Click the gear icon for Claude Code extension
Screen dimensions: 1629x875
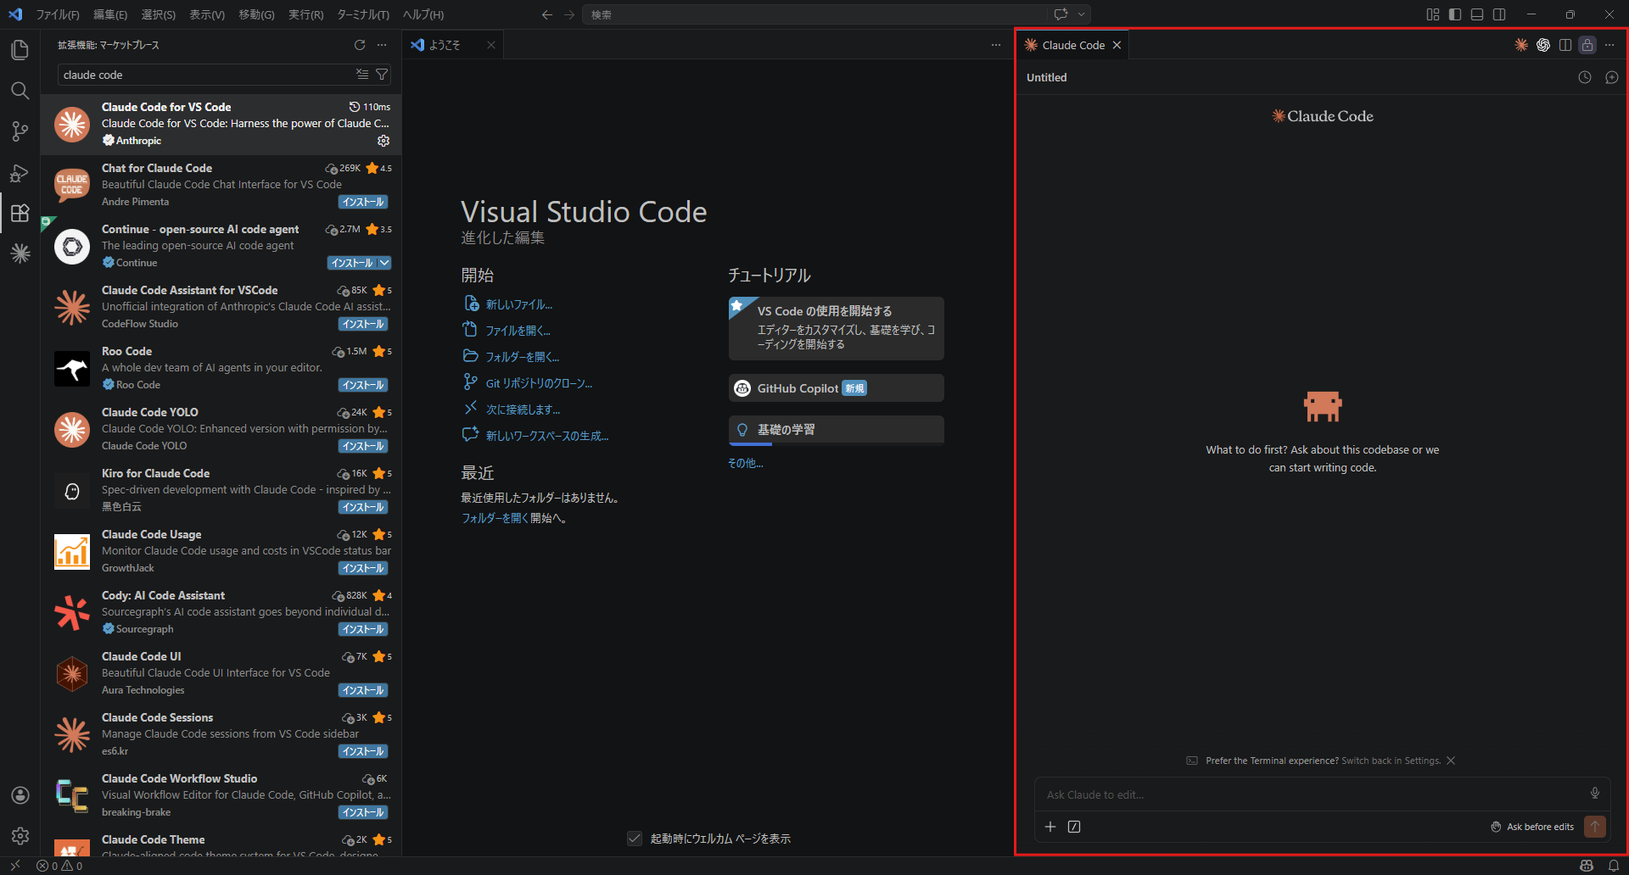pyautogui.click(x=383, y=141)
